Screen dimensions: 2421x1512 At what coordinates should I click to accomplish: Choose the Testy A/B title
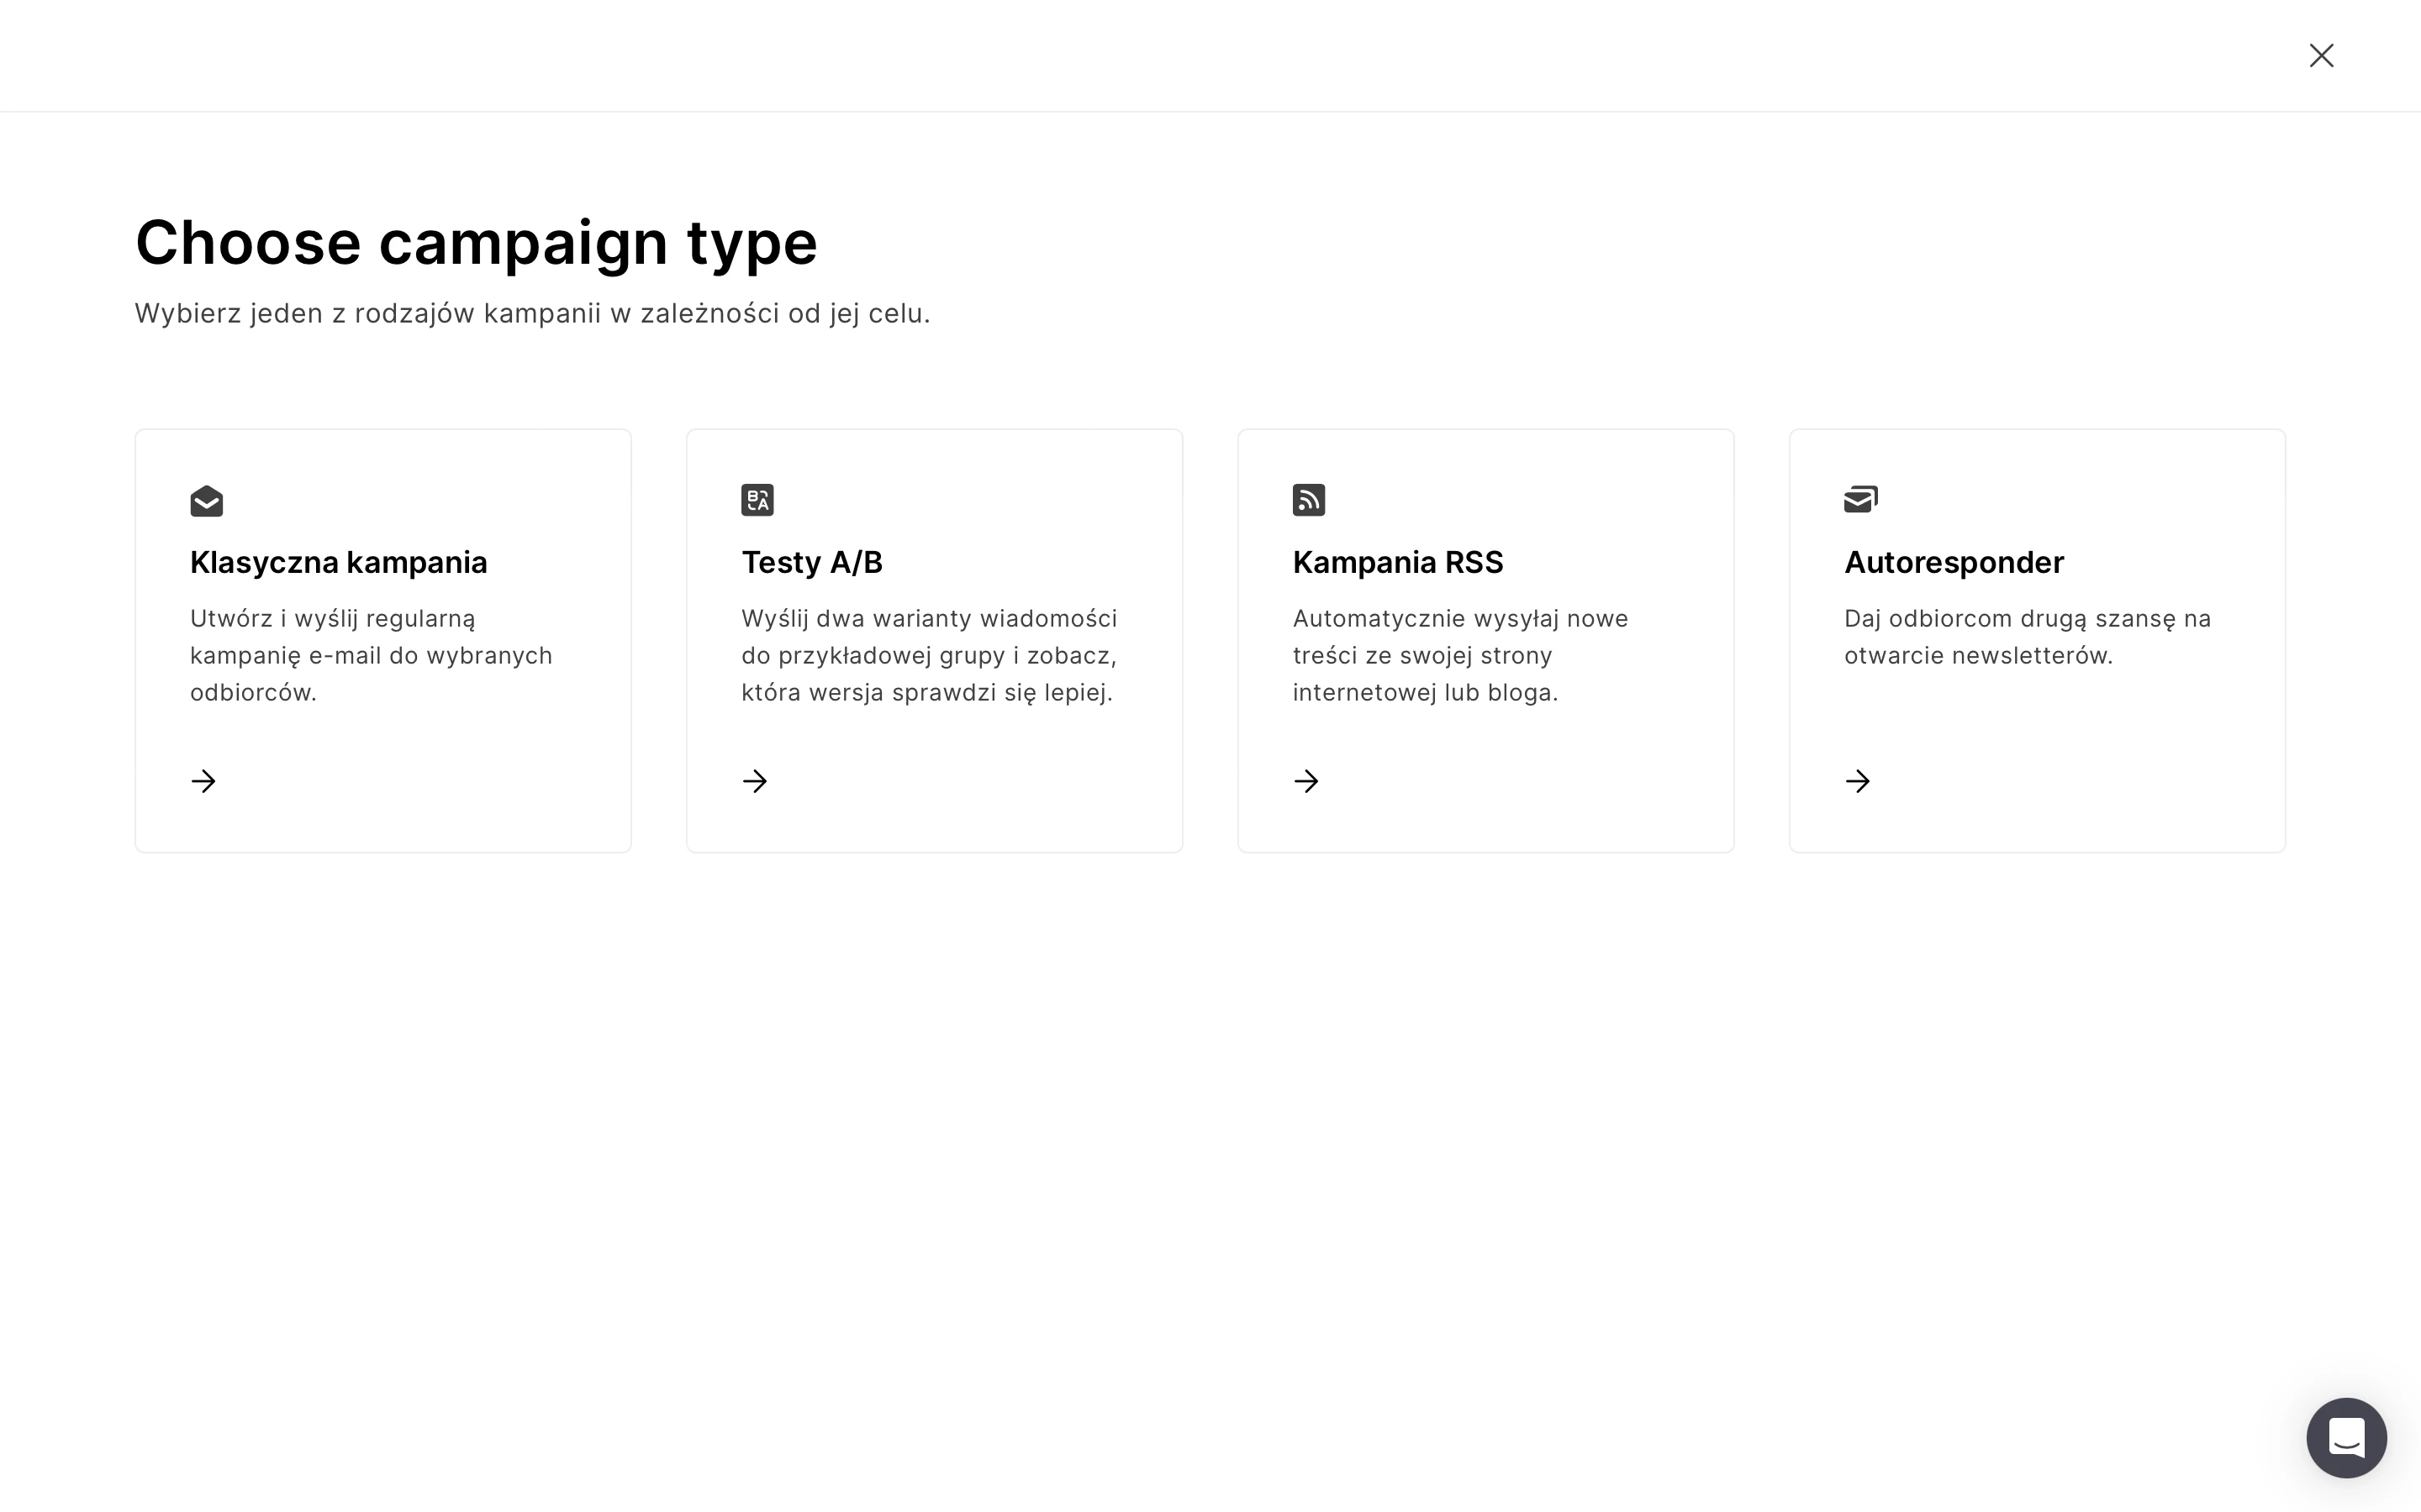point(812,562)
